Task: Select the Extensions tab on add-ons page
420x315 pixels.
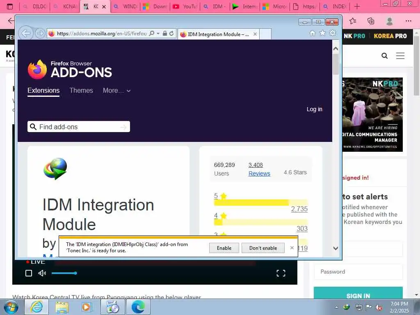Action: [x=43, y=91]
